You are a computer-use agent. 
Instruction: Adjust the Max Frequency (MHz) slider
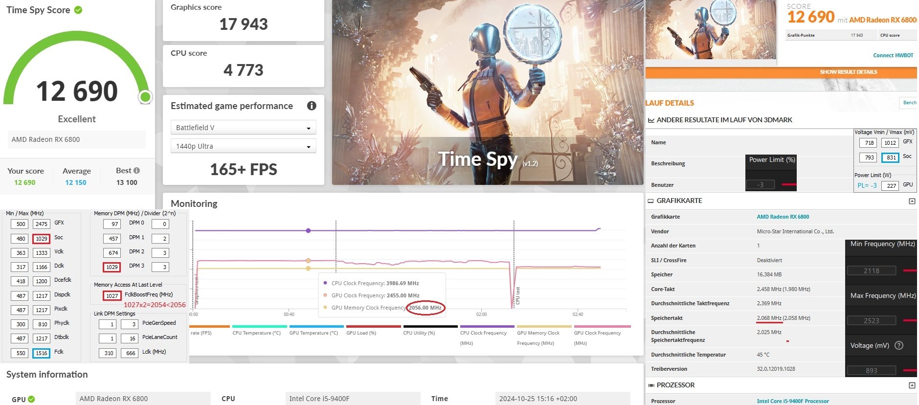point(910,320)
